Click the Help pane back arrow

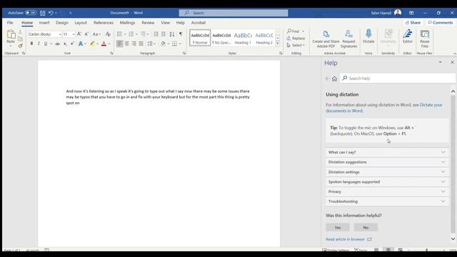point(327,79)
